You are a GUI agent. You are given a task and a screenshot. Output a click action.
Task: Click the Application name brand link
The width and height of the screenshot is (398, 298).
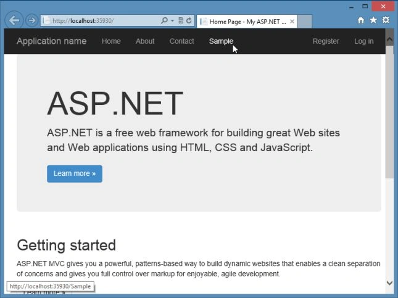pos(52,41)
